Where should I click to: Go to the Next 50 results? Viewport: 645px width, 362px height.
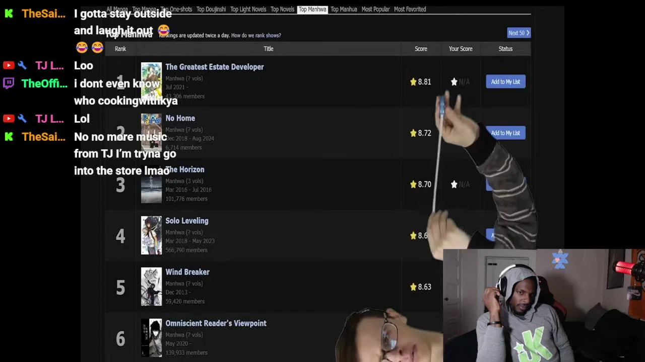pos(519,33)
